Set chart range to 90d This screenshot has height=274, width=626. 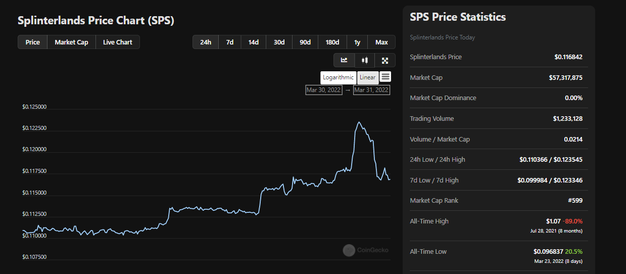click(x=305, y=42)
